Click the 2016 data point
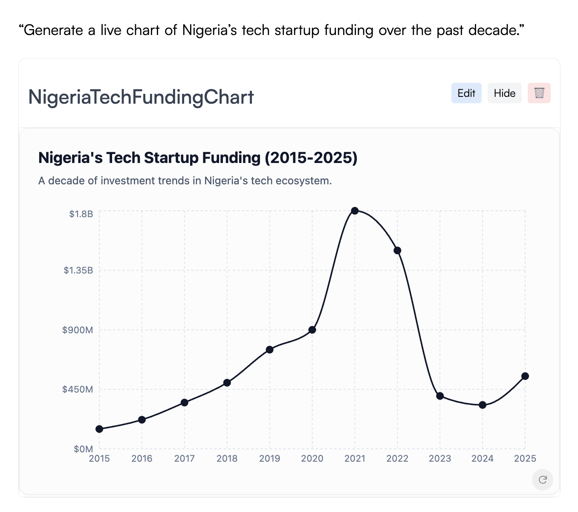The image size is (578, 512). (142, 420)
